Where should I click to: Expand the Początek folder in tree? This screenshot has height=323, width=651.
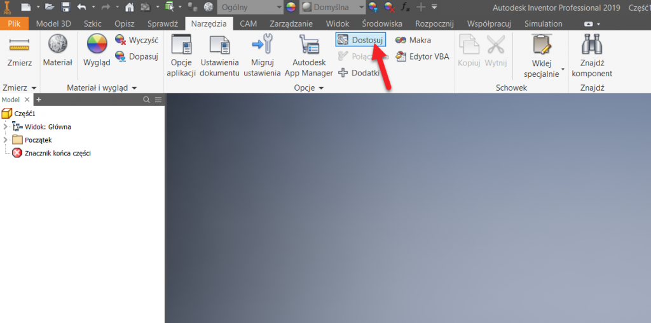[x=6, y=140]
